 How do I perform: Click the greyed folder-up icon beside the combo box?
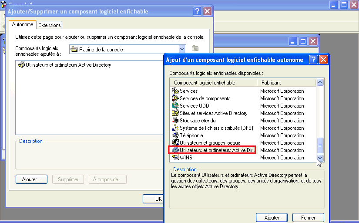pyautogui.click(x=195, y=48)
